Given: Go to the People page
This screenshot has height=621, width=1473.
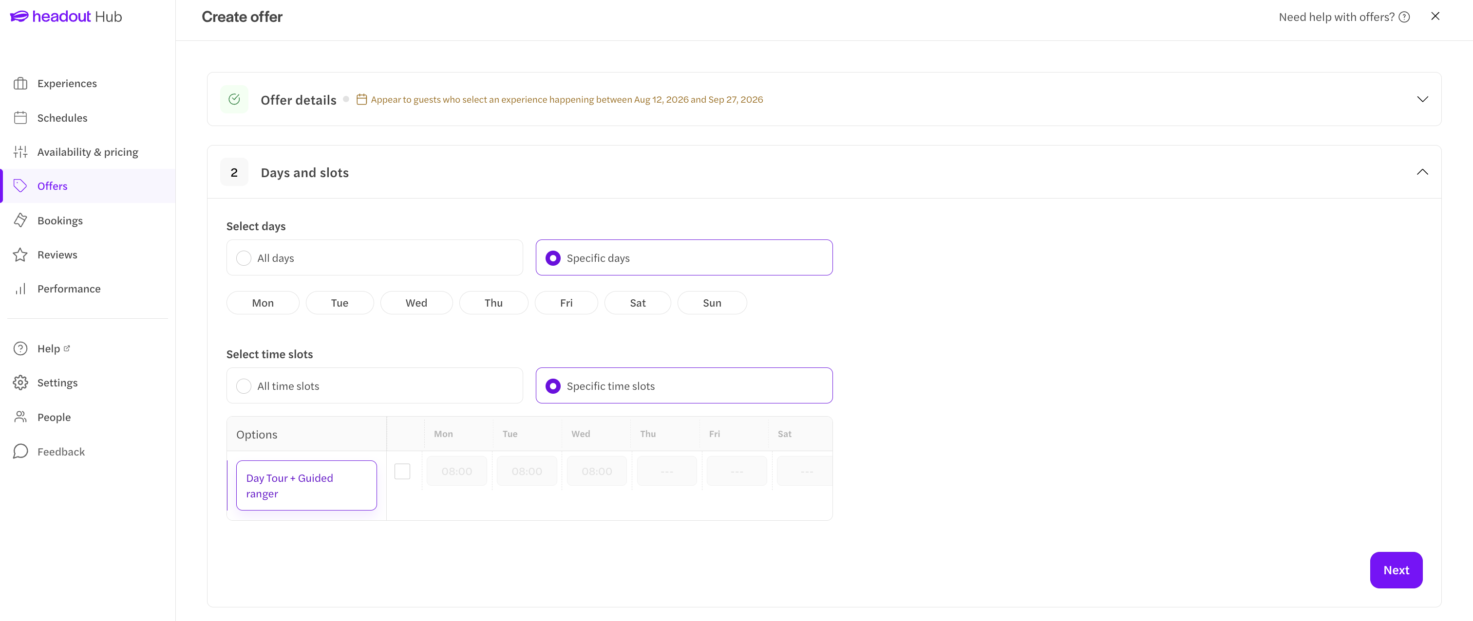Looking at the screenshot, I should pos(88,417).
